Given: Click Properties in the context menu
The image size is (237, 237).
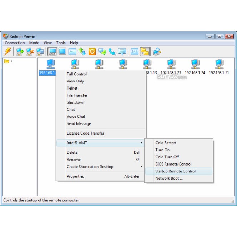Looking at the screenshot, I should 75,176.
